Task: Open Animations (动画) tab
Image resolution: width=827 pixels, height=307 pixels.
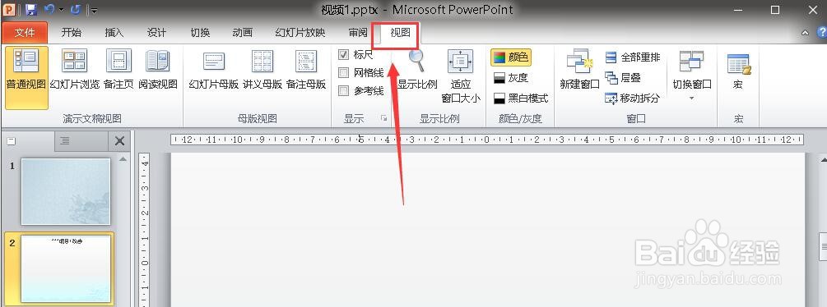Action: pyautogui.click(x=242, y=33)
